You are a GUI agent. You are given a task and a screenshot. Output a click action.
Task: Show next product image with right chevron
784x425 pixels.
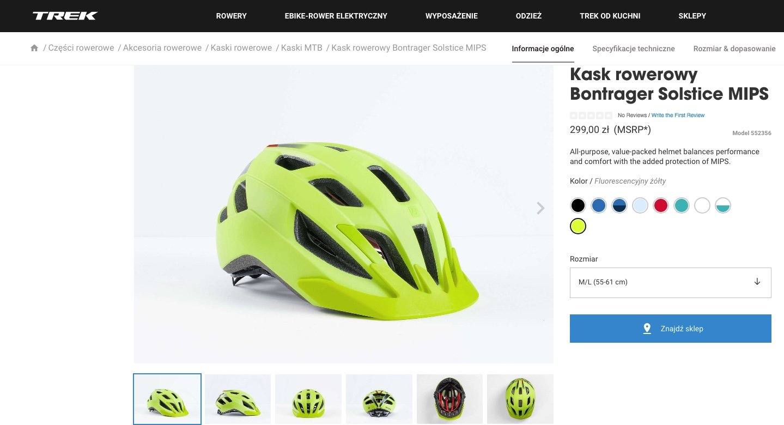[540, 208]
